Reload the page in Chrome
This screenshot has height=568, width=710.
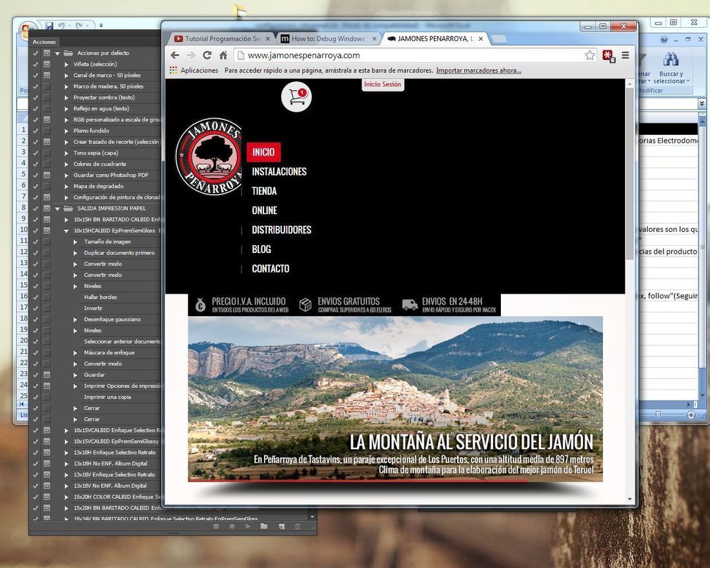click(207, 56)
